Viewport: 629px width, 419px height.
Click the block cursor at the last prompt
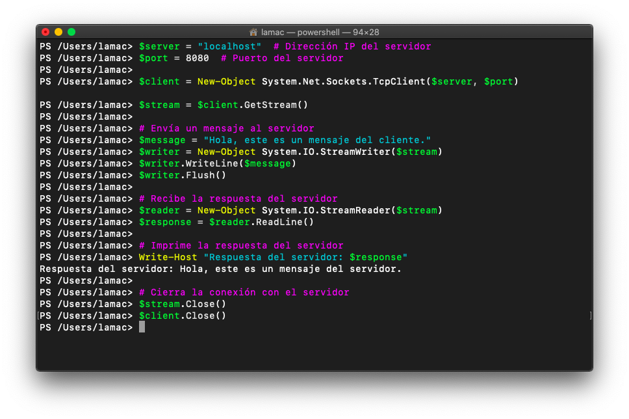(x=142, y=327)
